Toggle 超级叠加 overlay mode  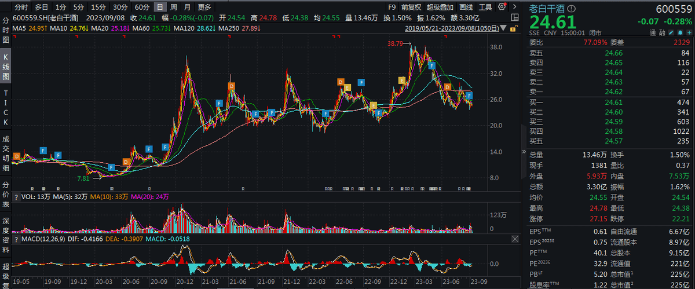coord(441,8)
